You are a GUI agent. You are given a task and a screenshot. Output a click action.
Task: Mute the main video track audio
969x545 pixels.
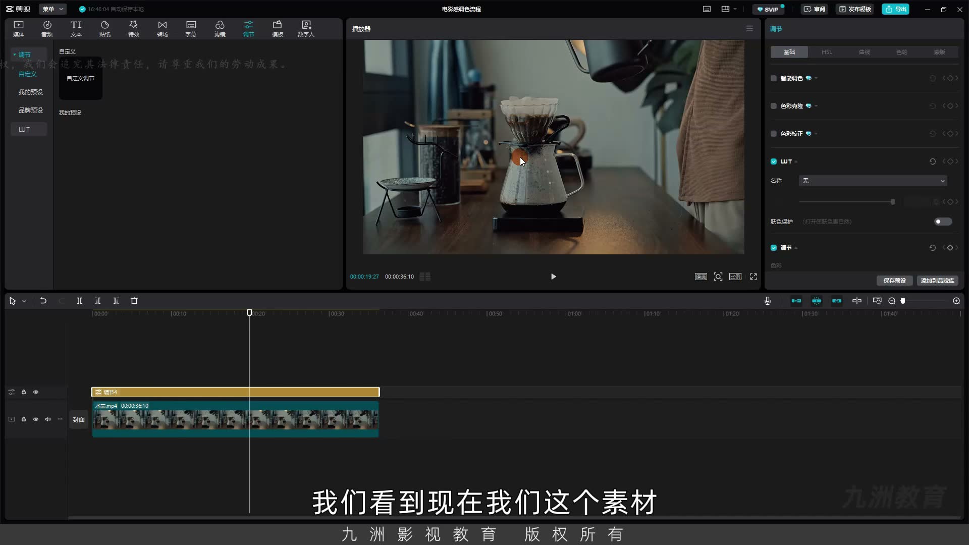pyautogui.click(x=48, y=419)
